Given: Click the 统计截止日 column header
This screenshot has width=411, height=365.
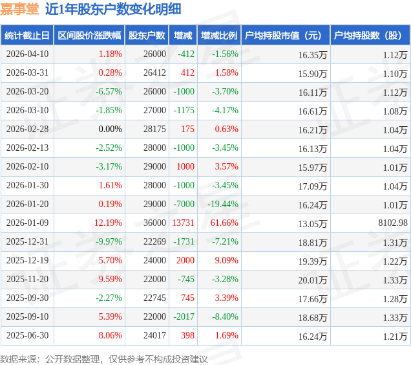Looking at the screenshot, I should point(27,35).
